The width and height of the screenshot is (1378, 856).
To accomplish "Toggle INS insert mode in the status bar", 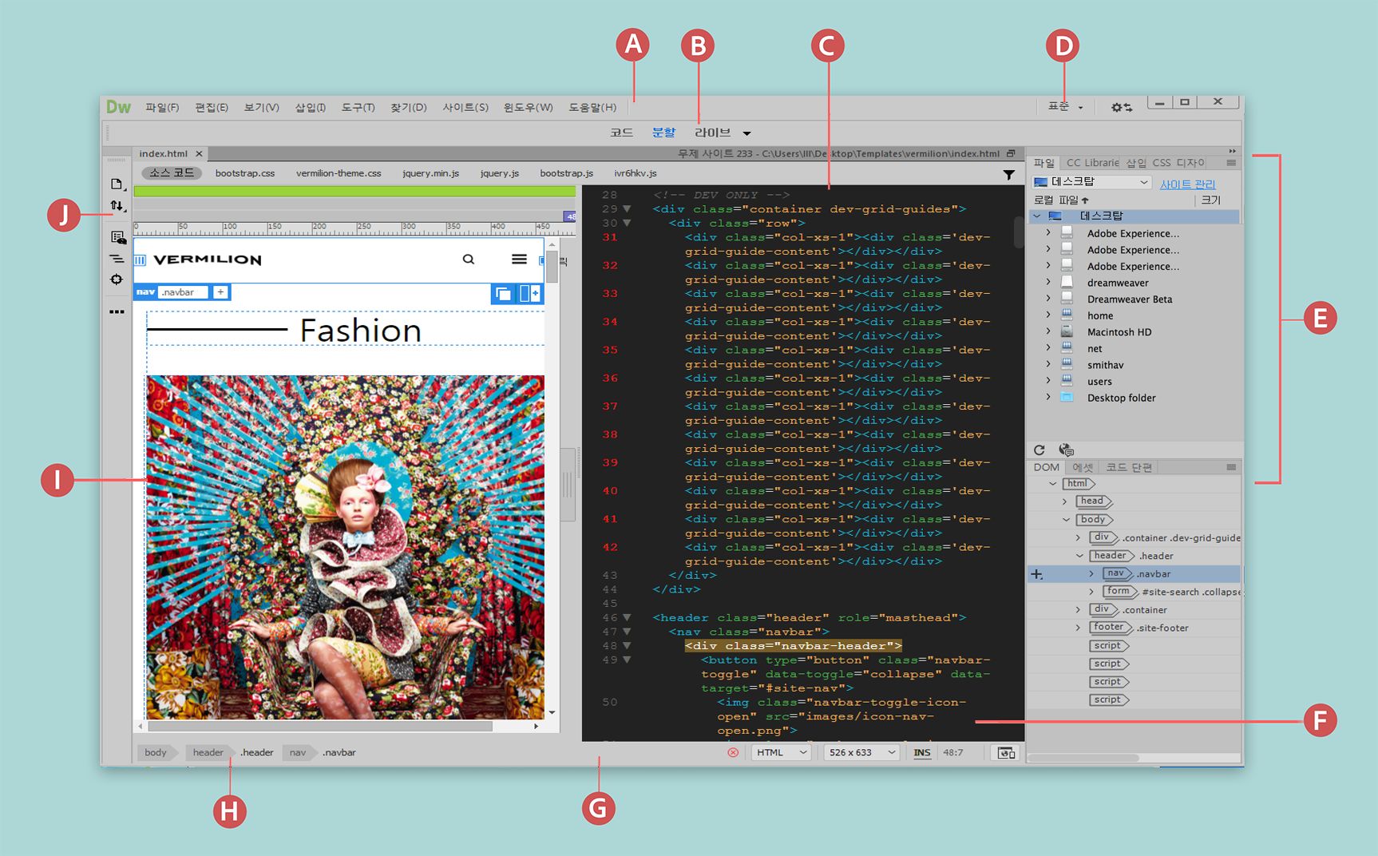I will point(922,751).
